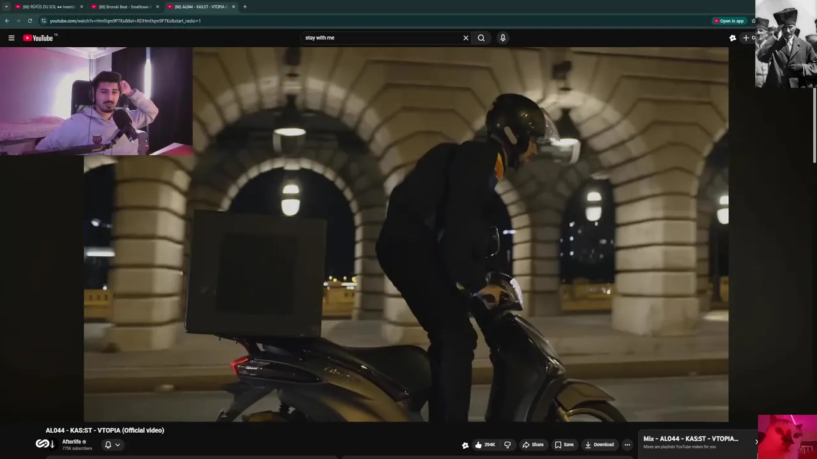Go forward with browser forward arrow

pos(18,20)
